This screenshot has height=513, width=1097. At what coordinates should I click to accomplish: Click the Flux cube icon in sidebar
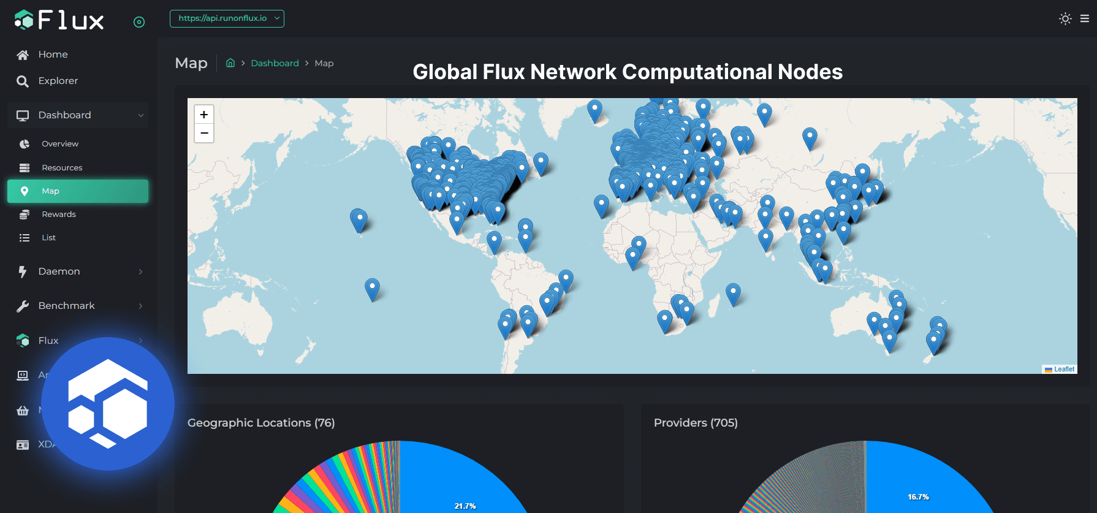[23, 341]
